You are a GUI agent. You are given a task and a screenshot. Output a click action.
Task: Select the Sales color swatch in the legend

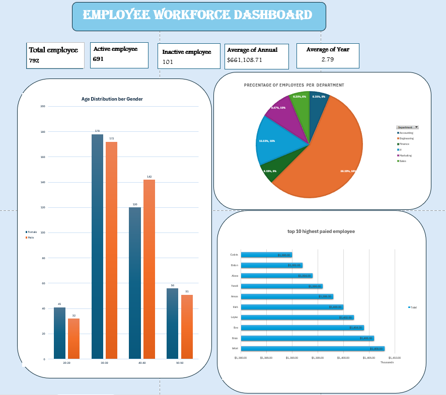tap(398, 161)
